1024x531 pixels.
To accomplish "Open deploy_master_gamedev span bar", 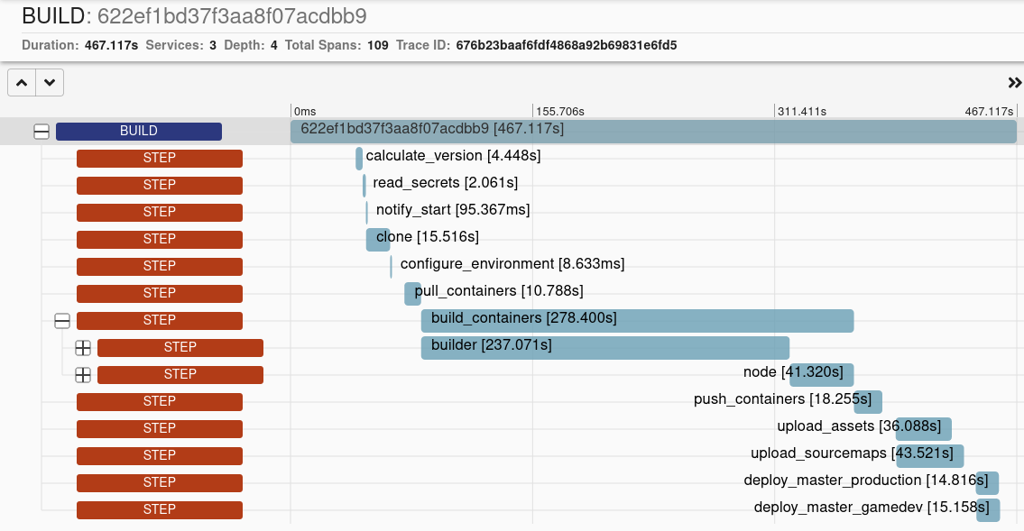I will [988, 510].
